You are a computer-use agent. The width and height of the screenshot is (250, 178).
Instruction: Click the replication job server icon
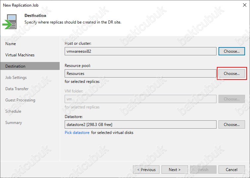point(10,22)
